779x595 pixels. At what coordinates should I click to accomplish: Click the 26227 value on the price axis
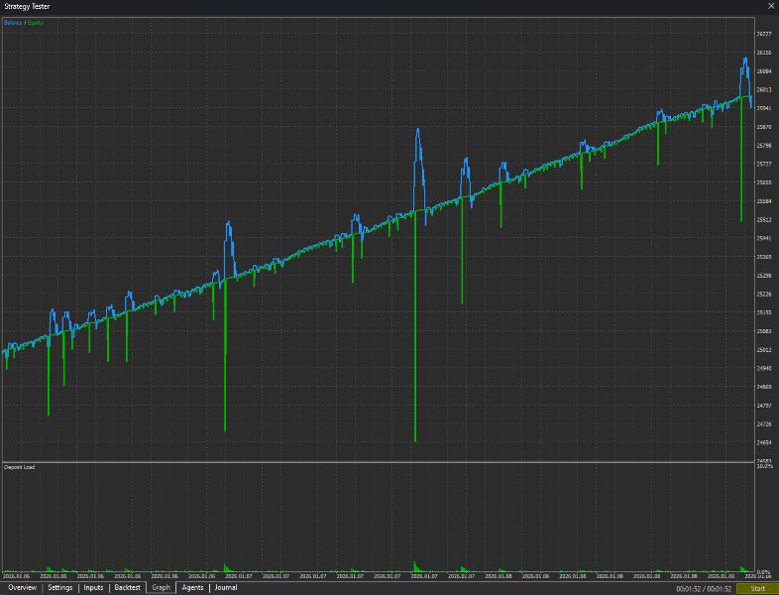click(x=764, y=34)
